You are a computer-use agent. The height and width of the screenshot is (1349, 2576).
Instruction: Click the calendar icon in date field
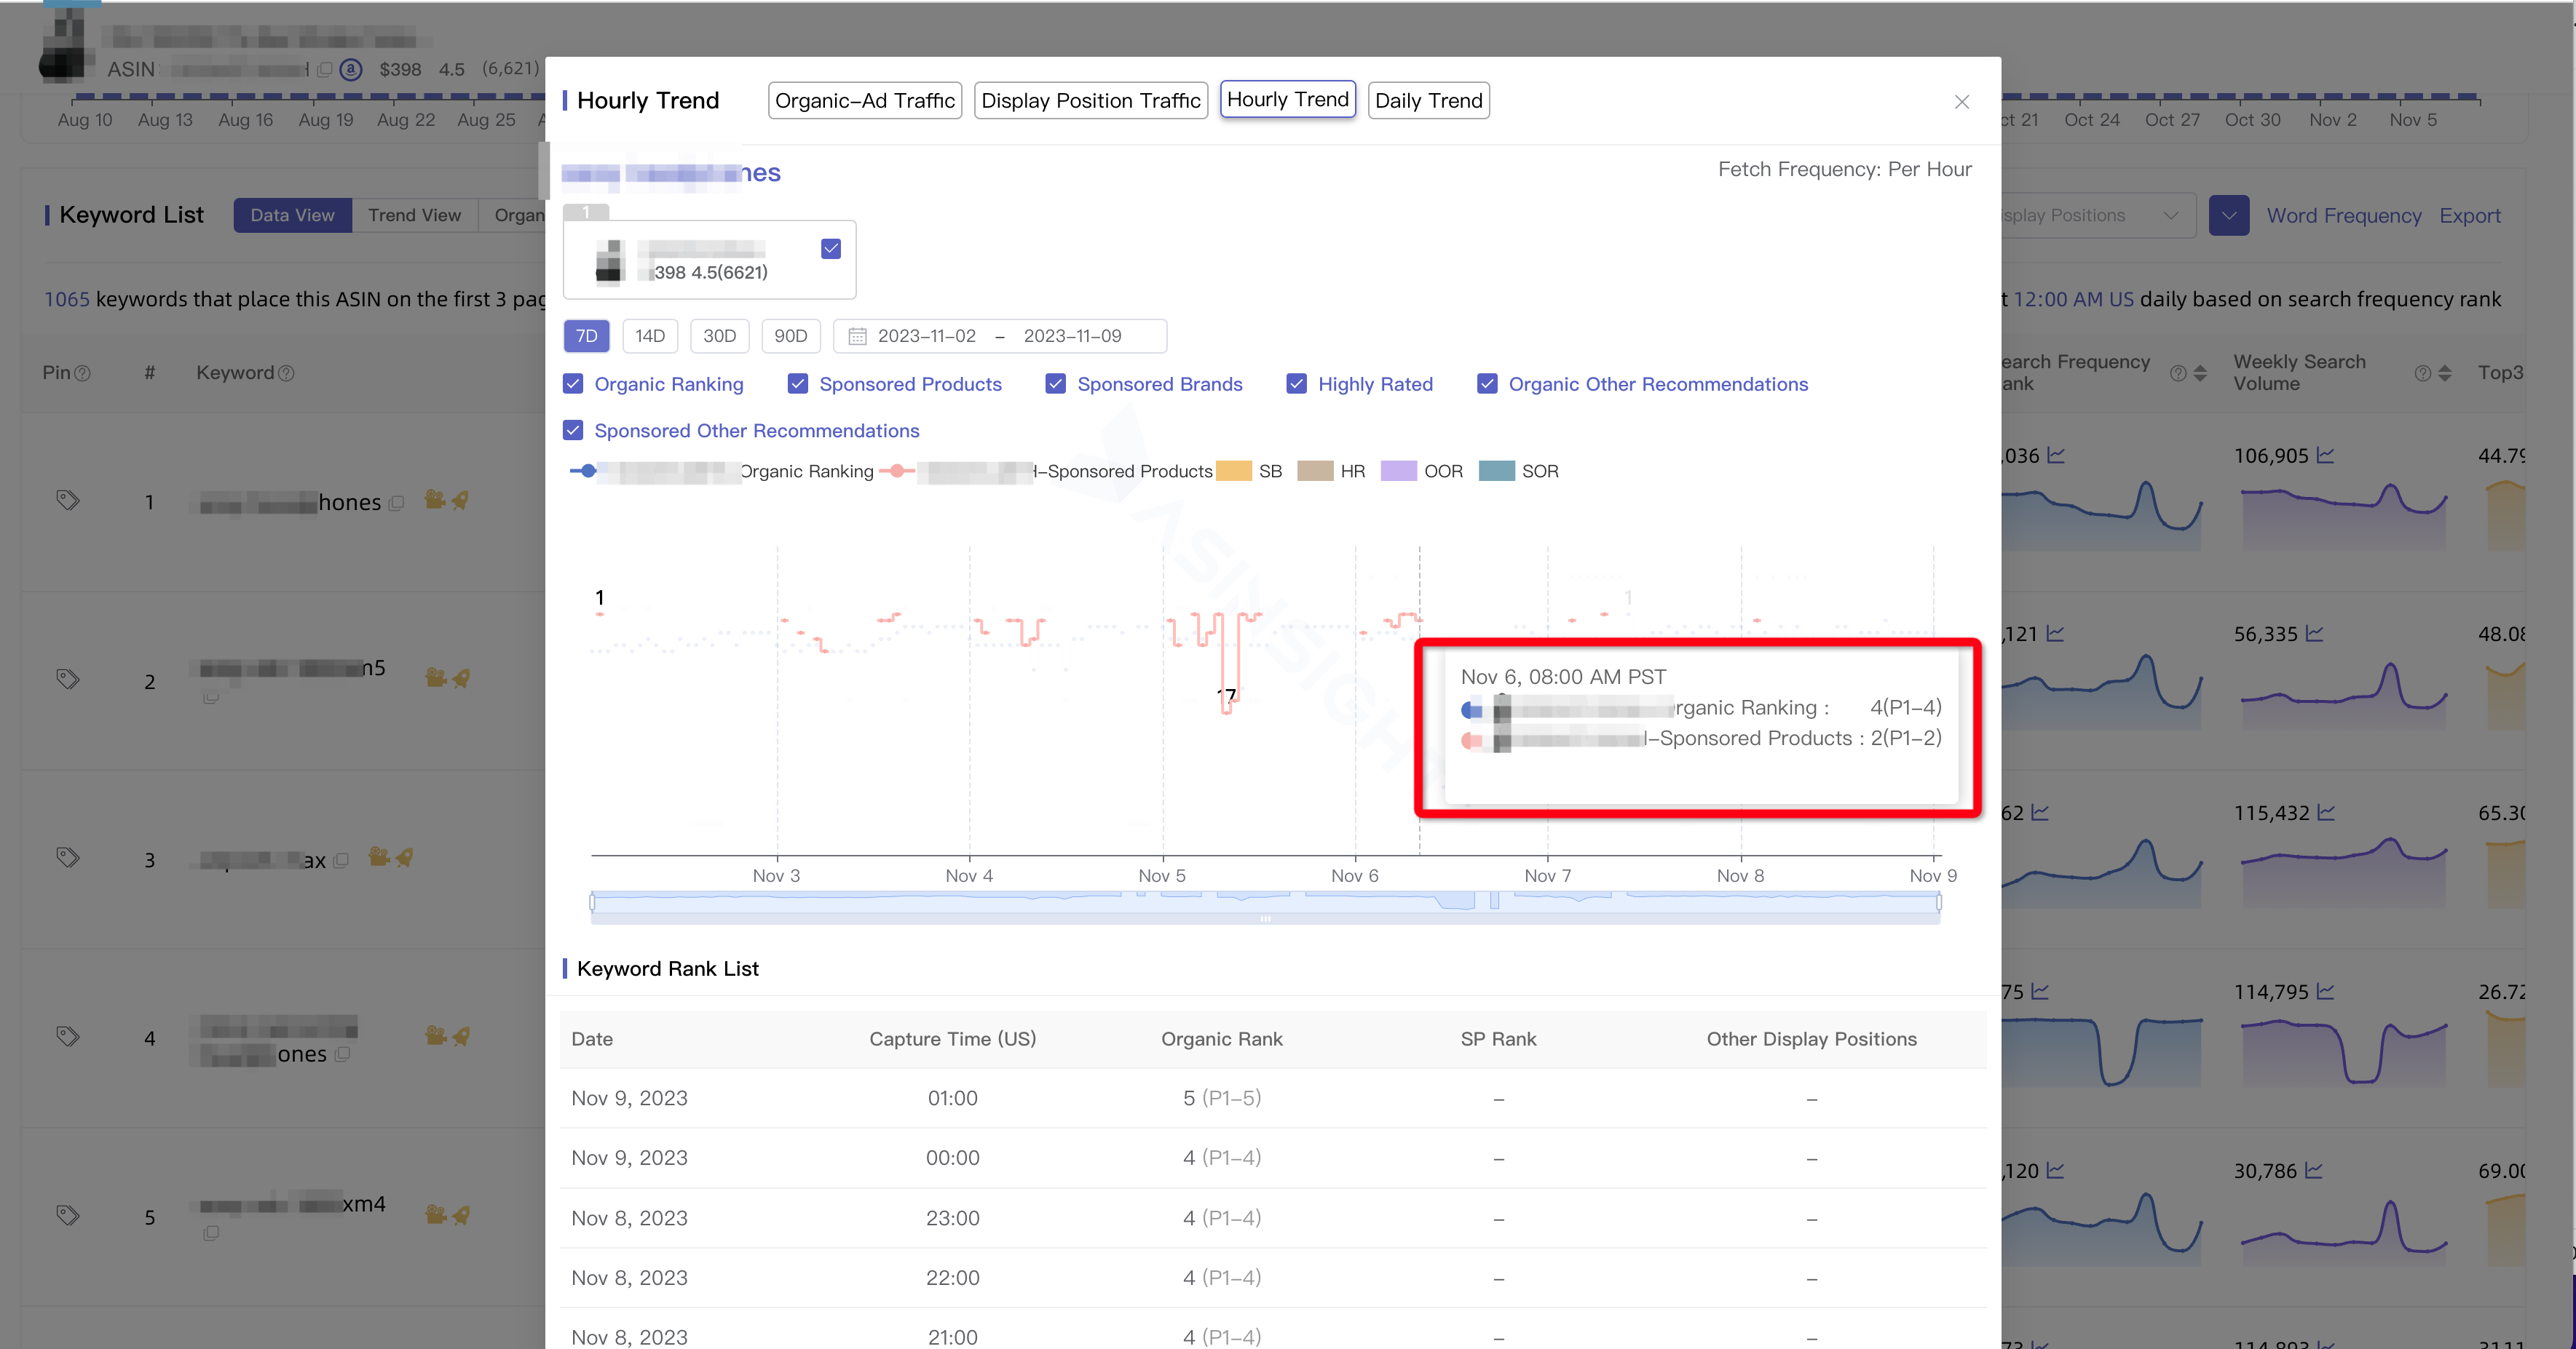[x=857, y=337]
